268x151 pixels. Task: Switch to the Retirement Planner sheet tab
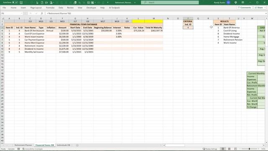23,145
